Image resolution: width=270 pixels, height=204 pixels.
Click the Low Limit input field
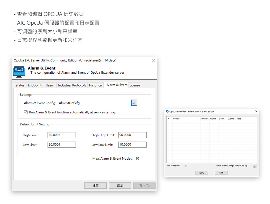coord(62,145)
